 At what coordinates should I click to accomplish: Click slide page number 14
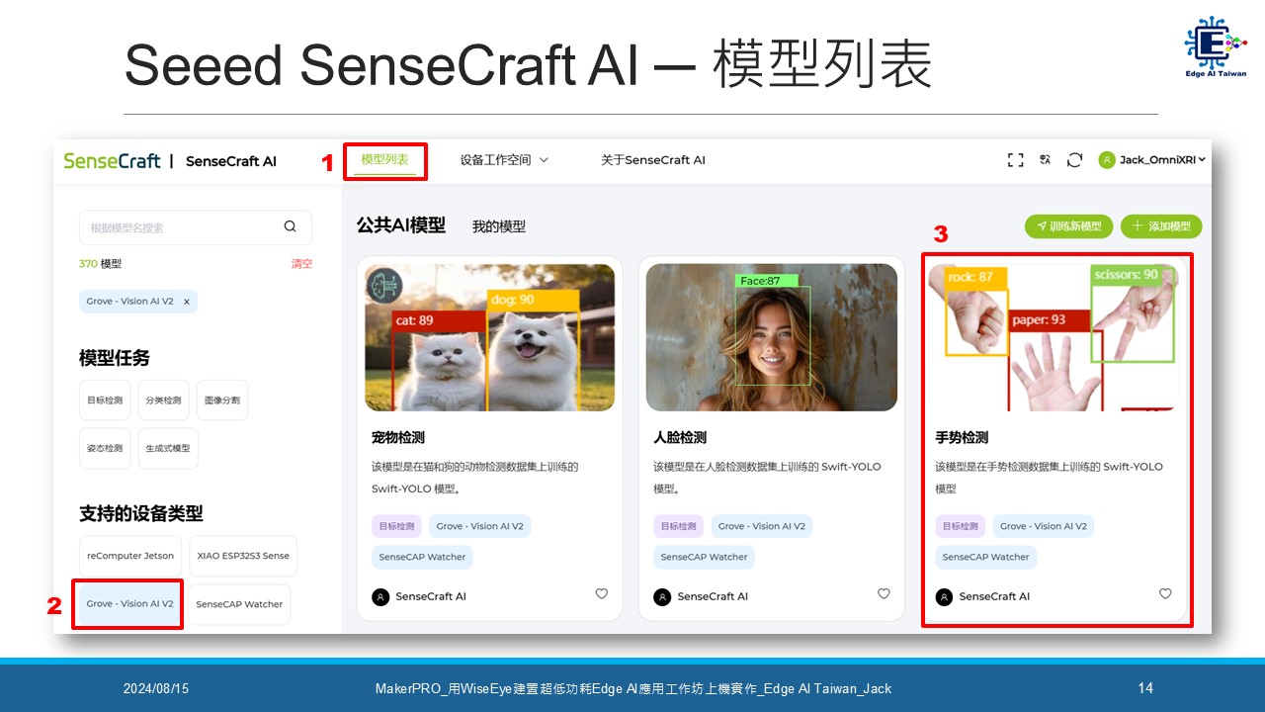tap(1145, 688)
